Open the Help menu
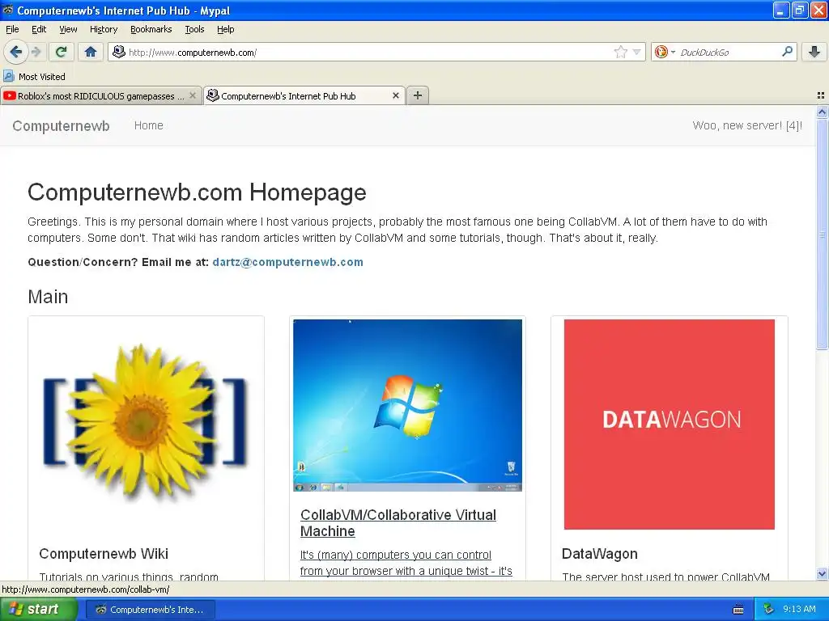 (225, 29)
